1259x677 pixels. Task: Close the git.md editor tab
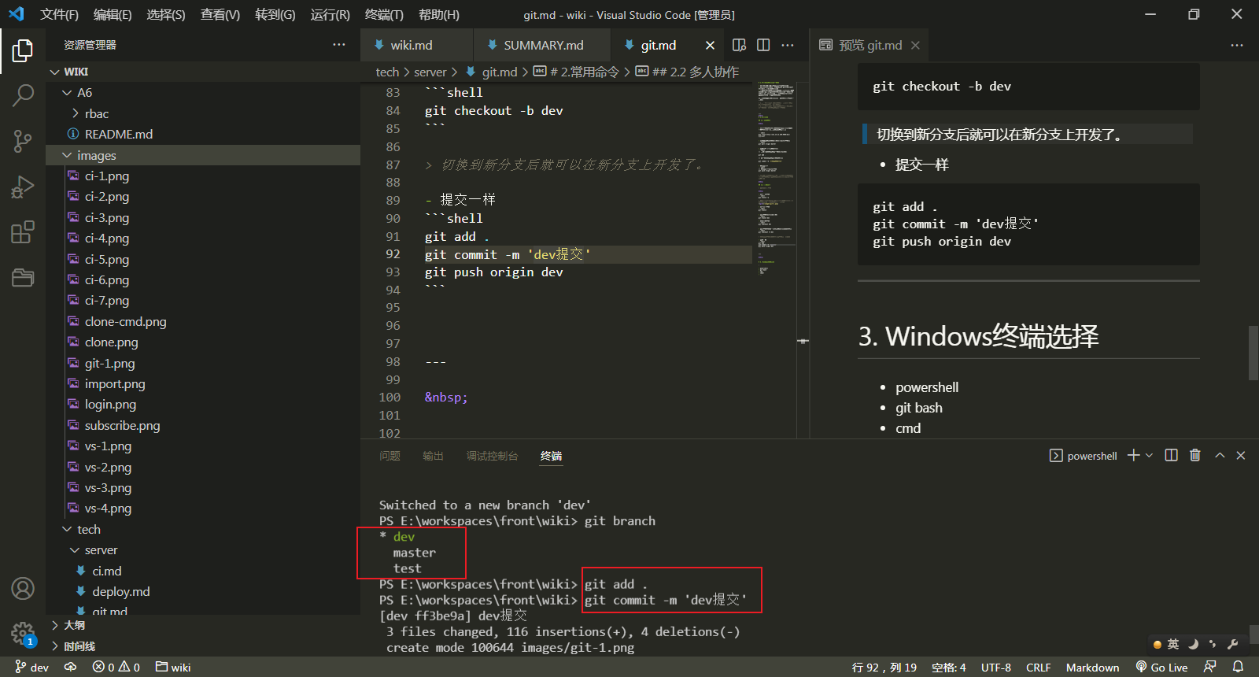[x=710, y=46]
